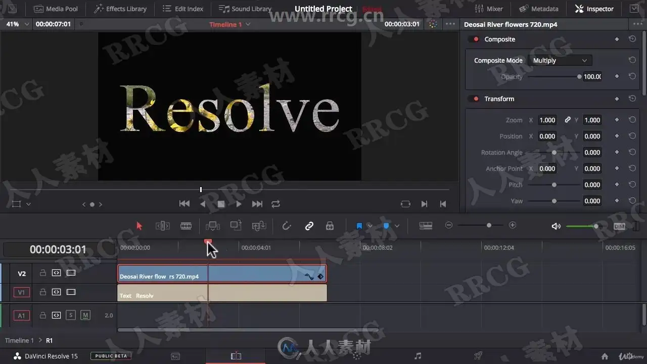647x364 pixels.
Task: Open the Effects Library panel
Action: (120, 9)
